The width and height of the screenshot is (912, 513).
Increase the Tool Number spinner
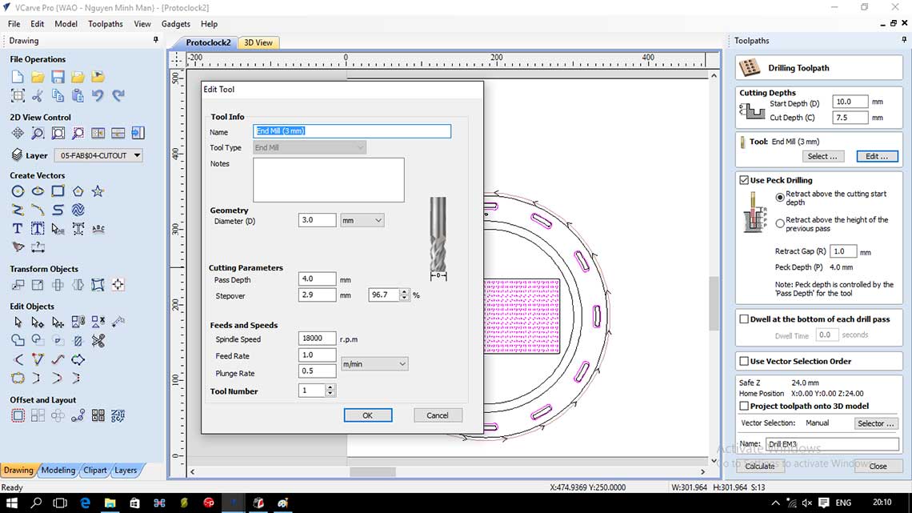tap(330, 387)
